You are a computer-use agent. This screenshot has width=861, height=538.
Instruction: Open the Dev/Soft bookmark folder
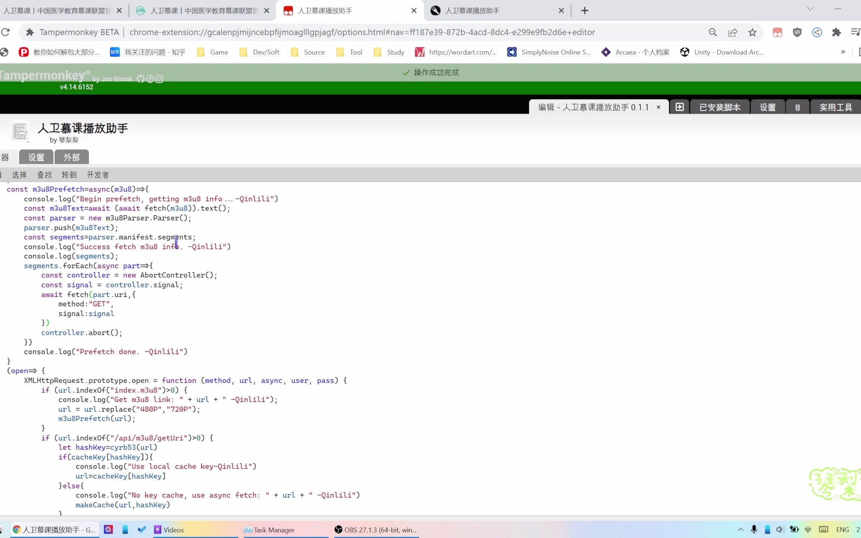point(259,52)
